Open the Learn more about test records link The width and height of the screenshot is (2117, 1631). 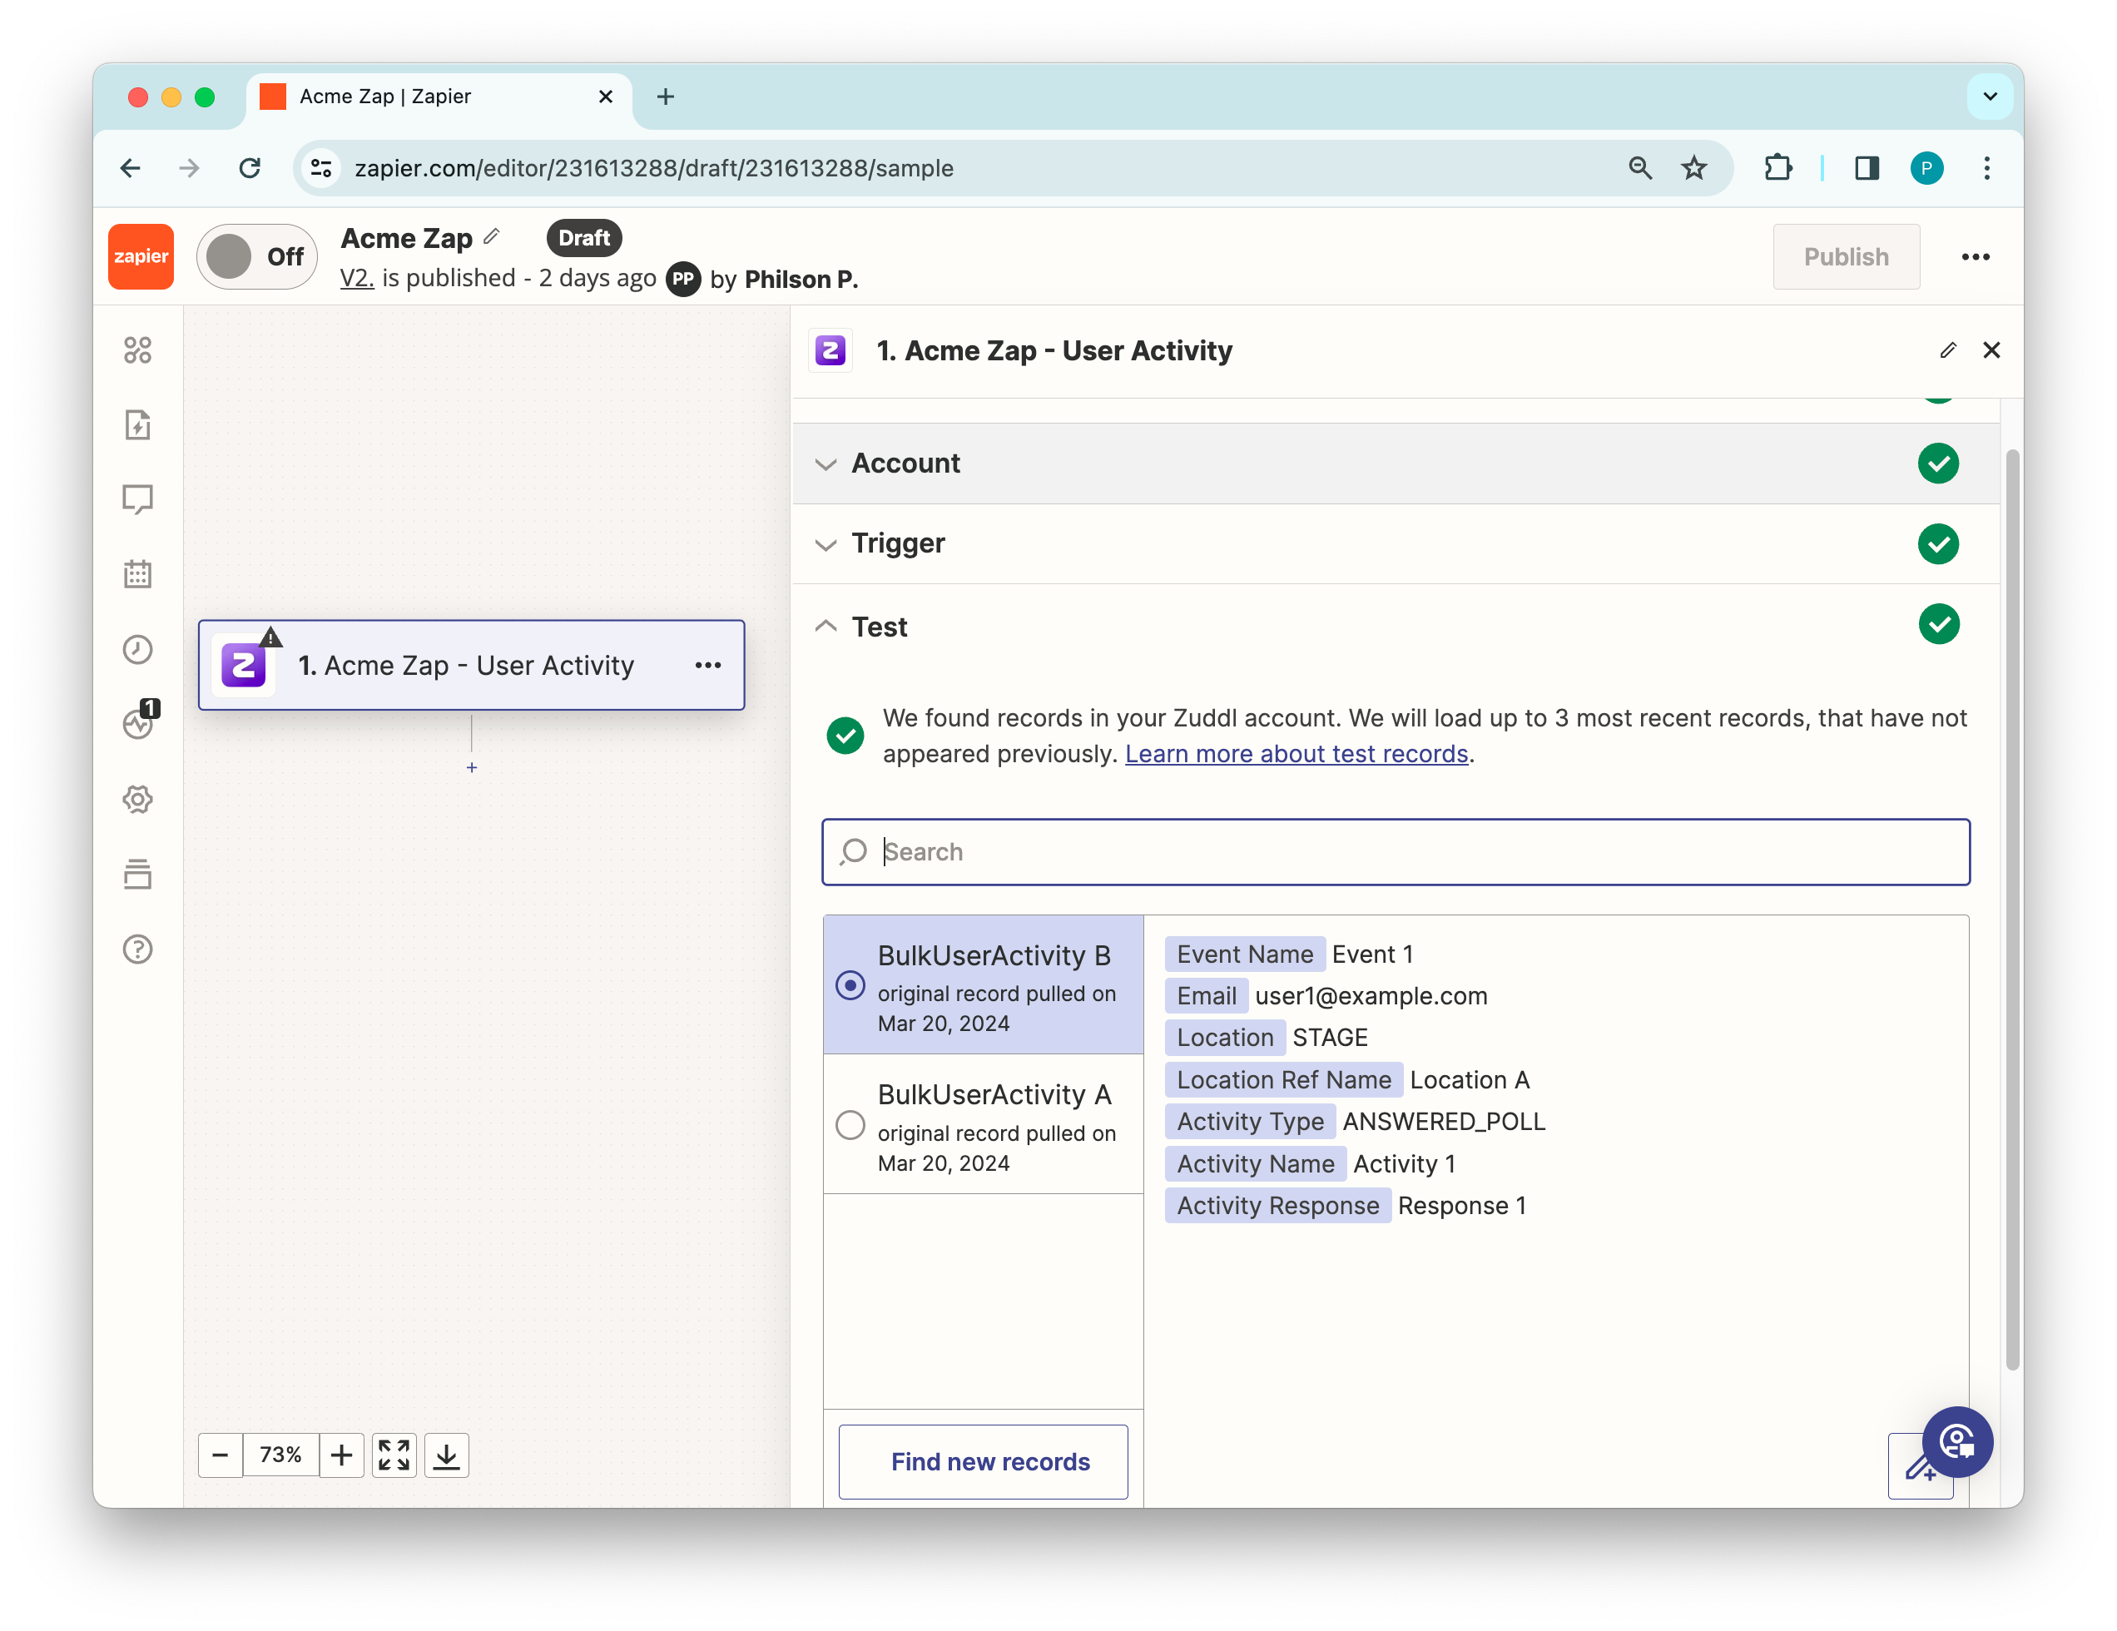(x=1296, y=754)
